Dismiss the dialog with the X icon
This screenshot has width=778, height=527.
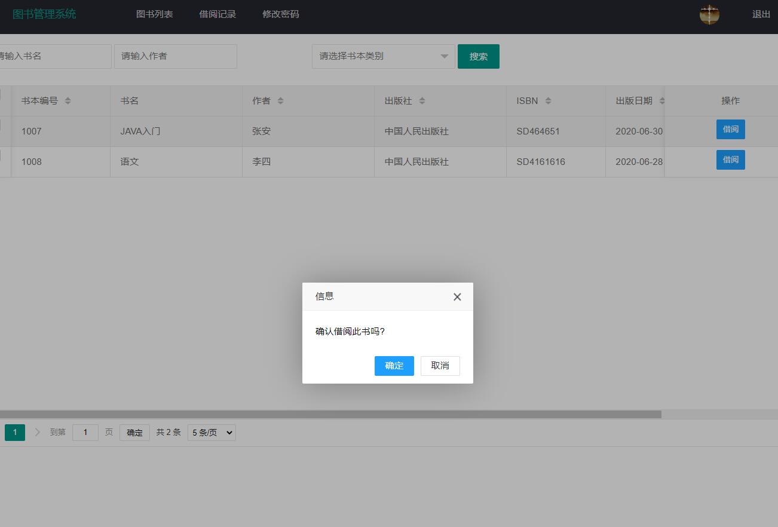(457, 296)
